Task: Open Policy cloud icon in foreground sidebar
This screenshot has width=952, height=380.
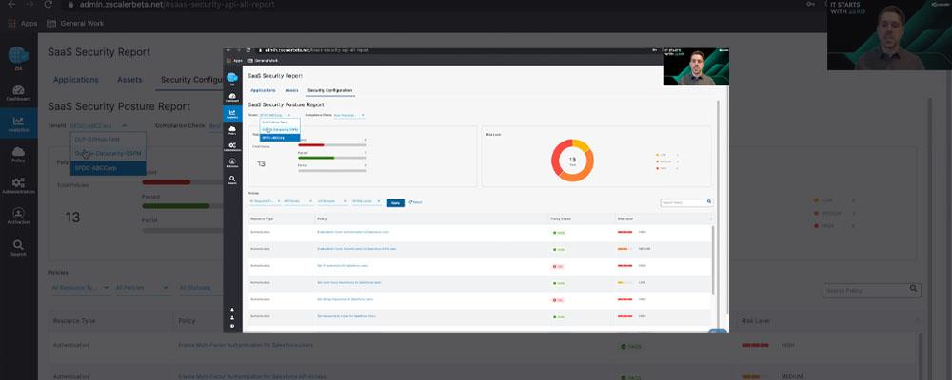Action: click(232, 130)
